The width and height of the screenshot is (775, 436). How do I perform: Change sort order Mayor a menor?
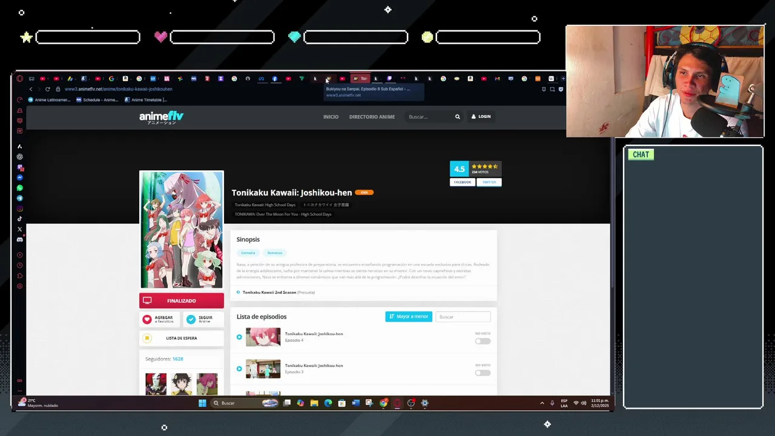click(x=409, y=317)
